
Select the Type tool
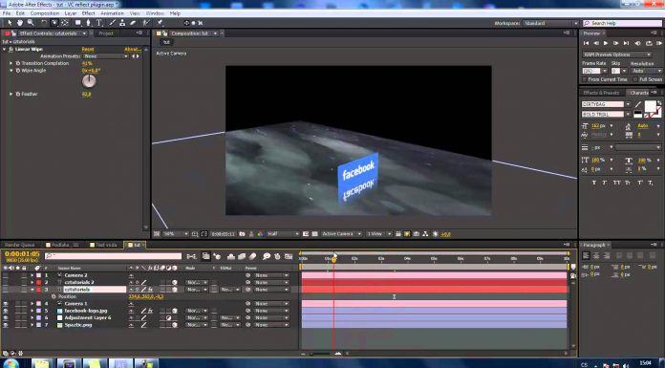(98, 23)
